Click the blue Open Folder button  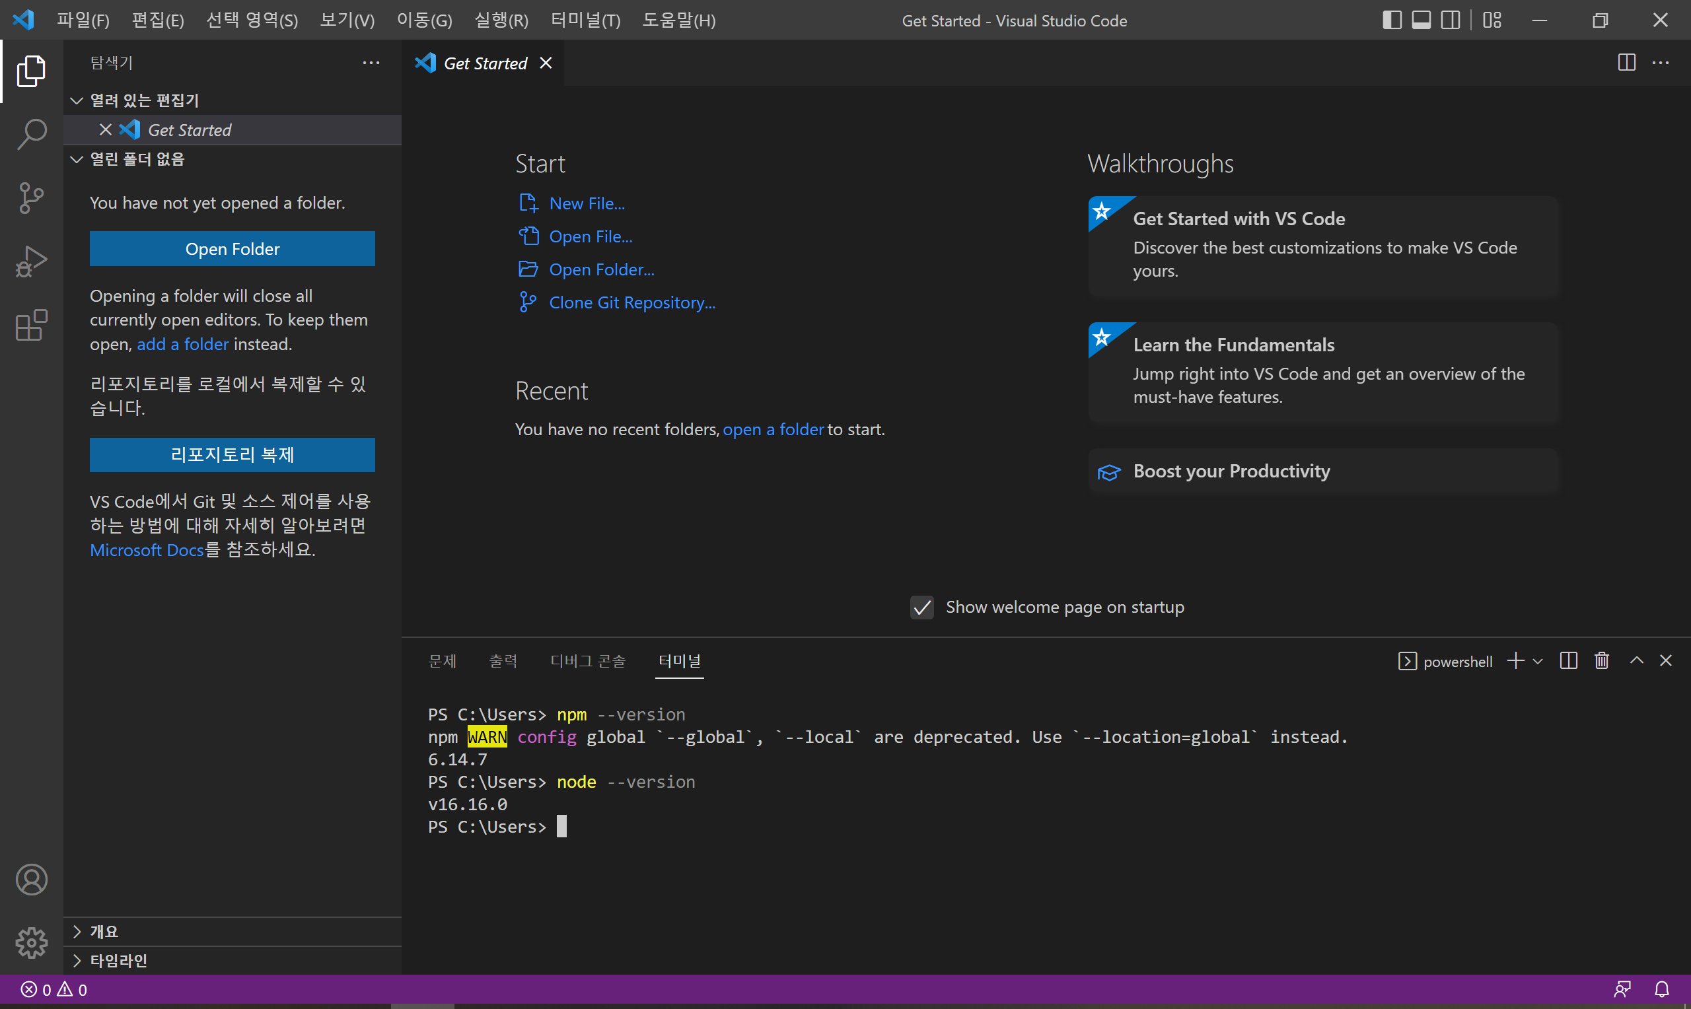point(232,249)
